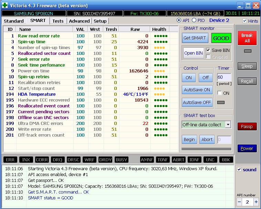This screenshot has height=209, width=261.
Task: Click the blue Power button
Action: point(247,149)
